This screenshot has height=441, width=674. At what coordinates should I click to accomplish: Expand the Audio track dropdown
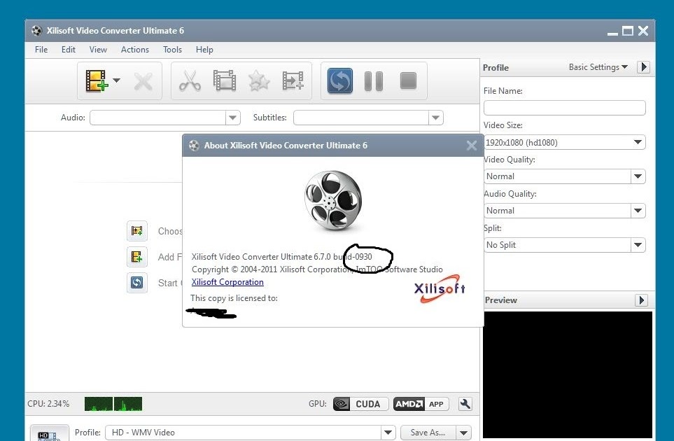[x=232, y=118]
